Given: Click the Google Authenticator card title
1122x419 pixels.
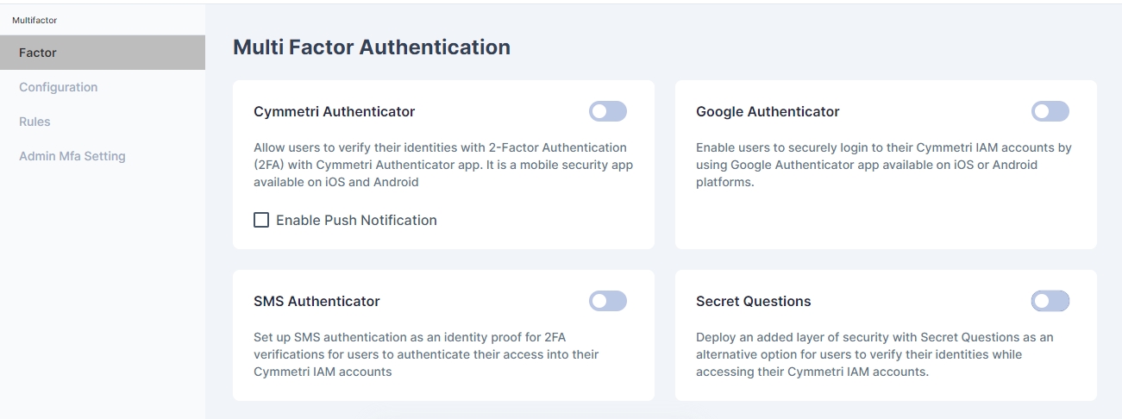Looking at the screenshot, I should pos(768,111).
